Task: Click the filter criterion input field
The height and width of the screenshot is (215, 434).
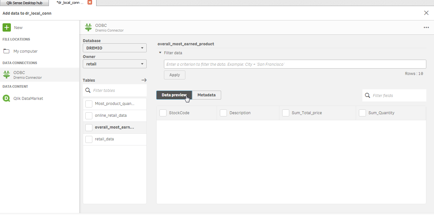Action: (295, 64)
